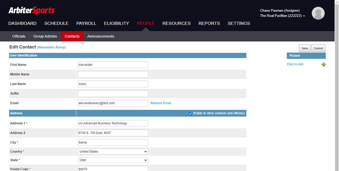The image size is (339, 171).
Task: Select the Contacts tab
Action: coord(72,36)
